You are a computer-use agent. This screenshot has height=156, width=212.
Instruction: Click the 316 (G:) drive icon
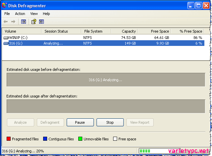tap(6, 43)
